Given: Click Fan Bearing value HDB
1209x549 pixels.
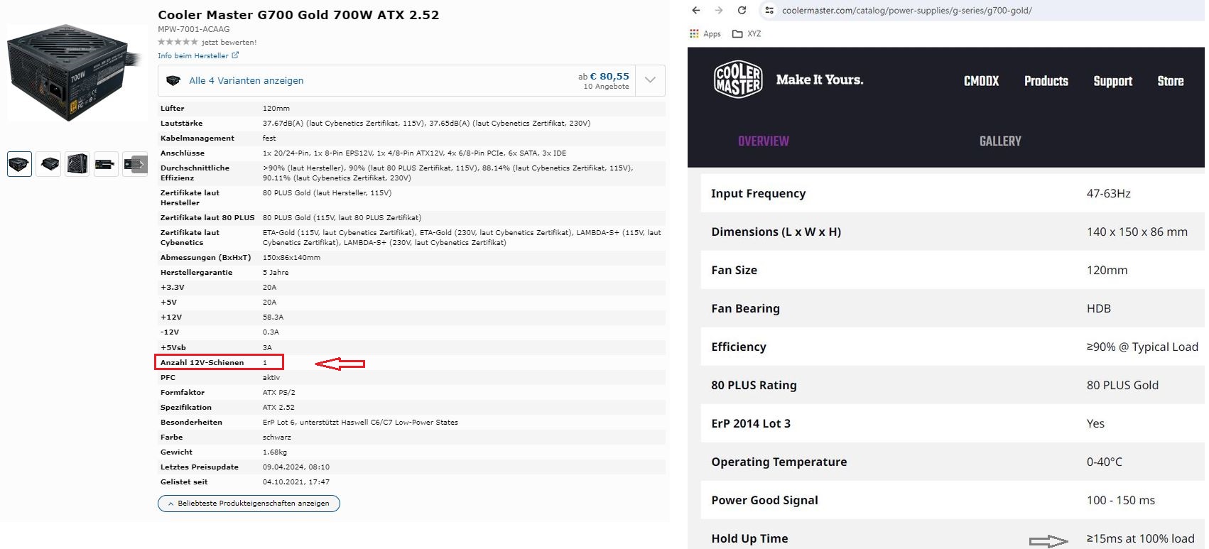Looking at the screenshot, I should [x=1098, y=308].
